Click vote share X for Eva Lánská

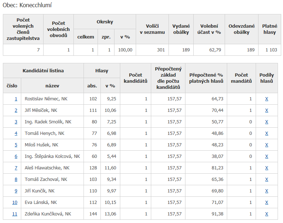coord(266,202)
